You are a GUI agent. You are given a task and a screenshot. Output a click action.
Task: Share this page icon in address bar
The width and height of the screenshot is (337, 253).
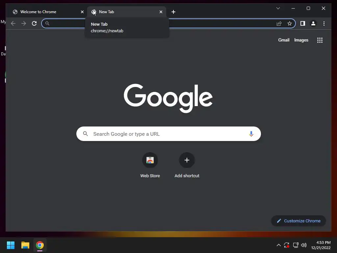tap(279, 23)
